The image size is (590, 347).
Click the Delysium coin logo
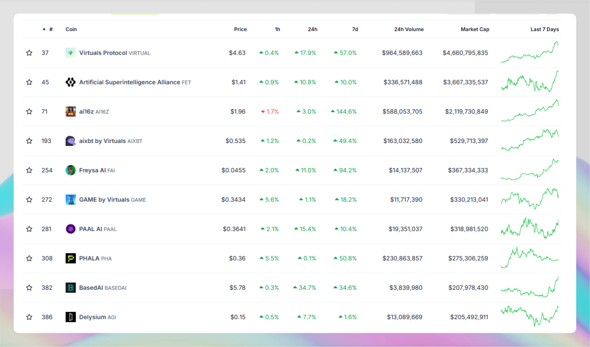(x=70, y=317)
